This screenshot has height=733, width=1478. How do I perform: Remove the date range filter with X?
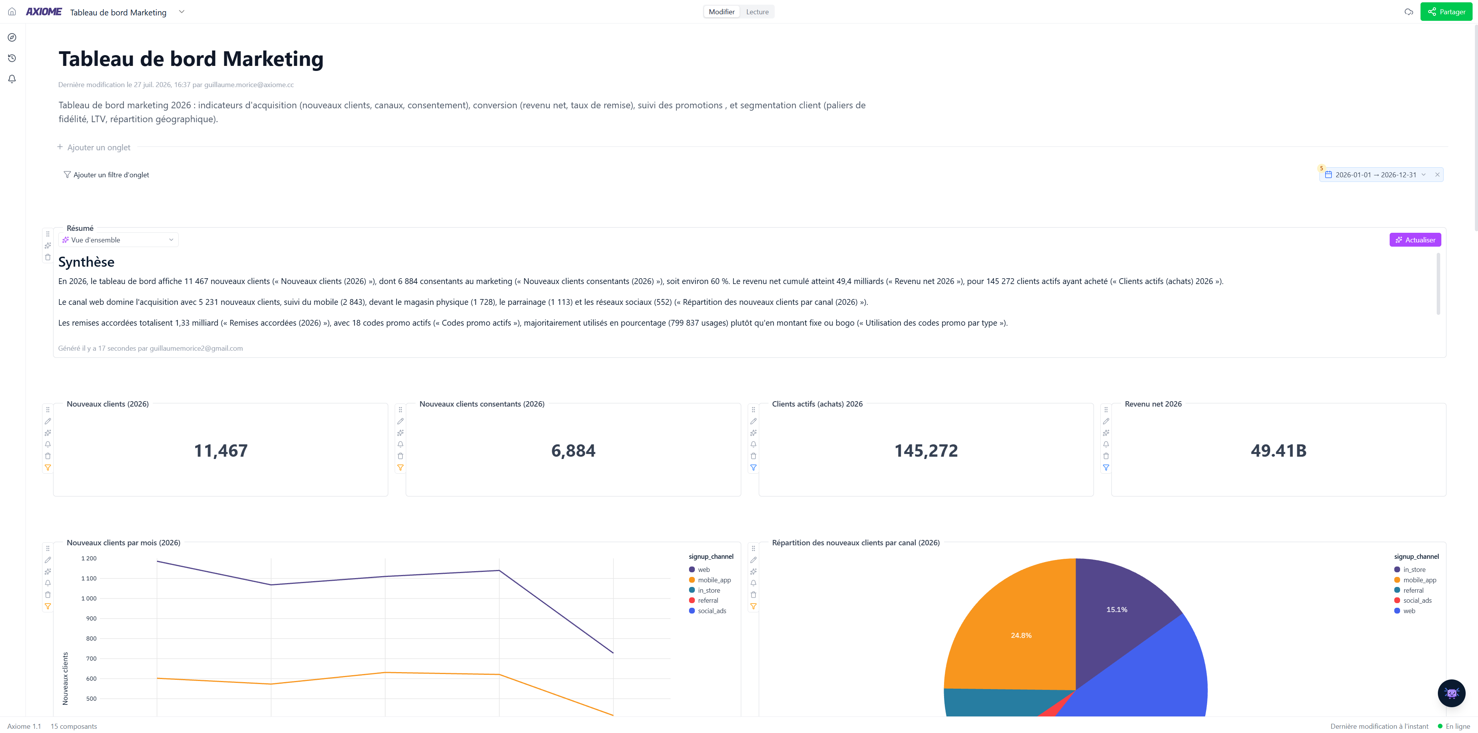pyautogui.click(x=1437, y=174)
